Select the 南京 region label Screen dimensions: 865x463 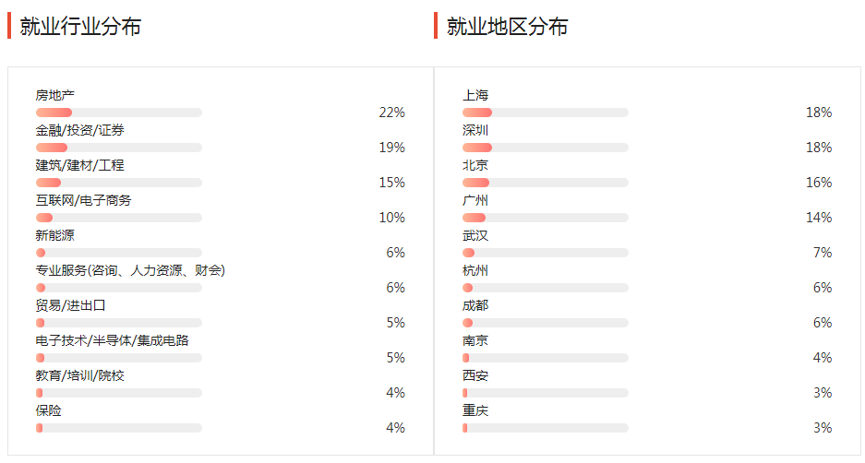pos(475,340)
